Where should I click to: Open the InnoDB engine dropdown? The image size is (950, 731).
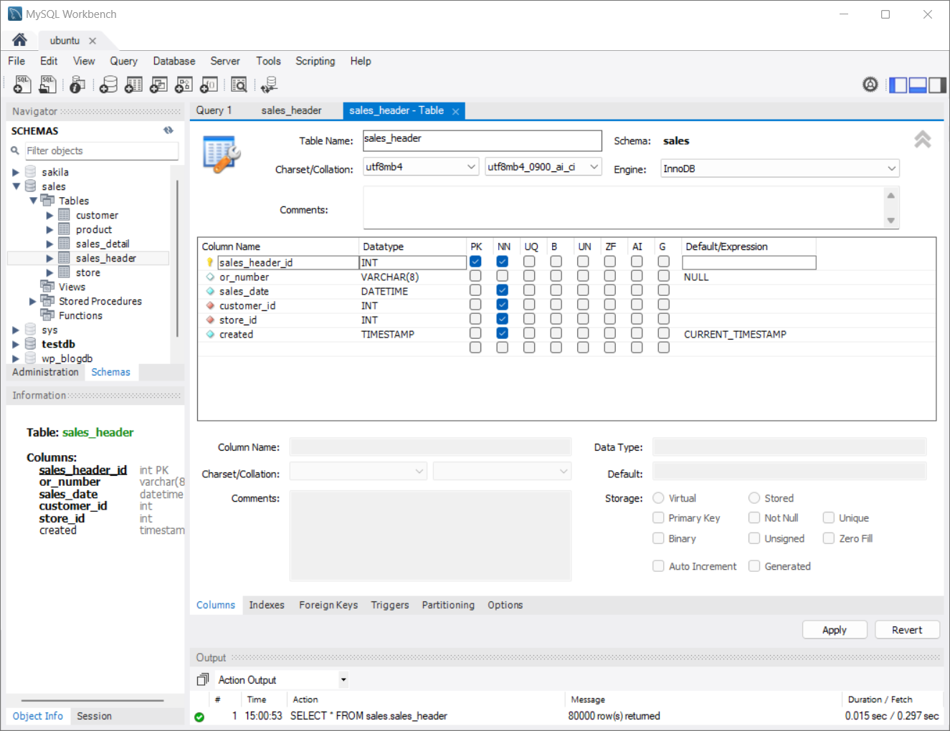(x=780, y=168)
